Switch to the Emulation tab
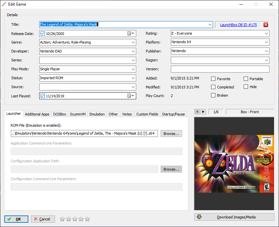Viewport: 279px width, 227px height. point(97,114)
